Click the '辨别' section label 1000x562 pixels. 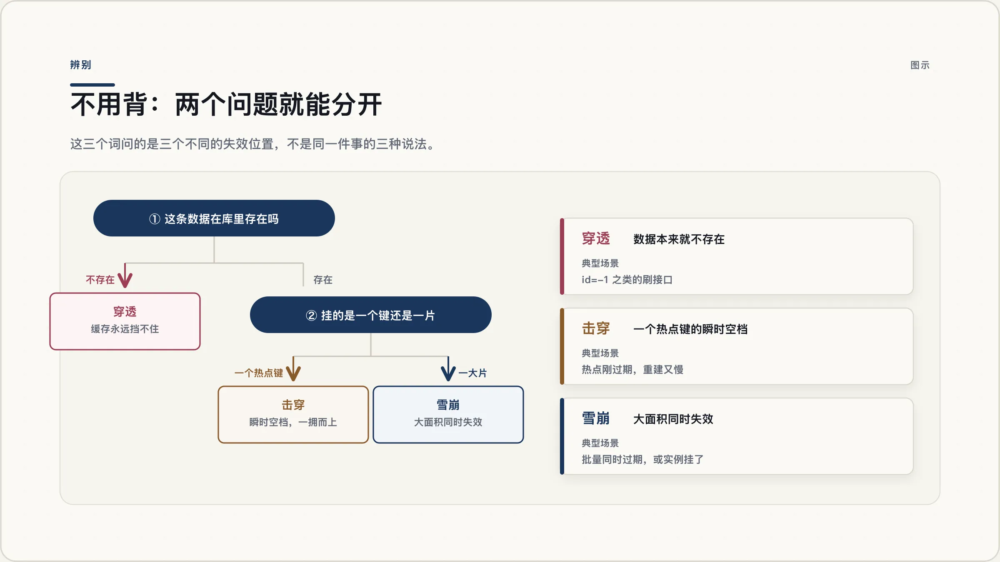click(80, 65)
